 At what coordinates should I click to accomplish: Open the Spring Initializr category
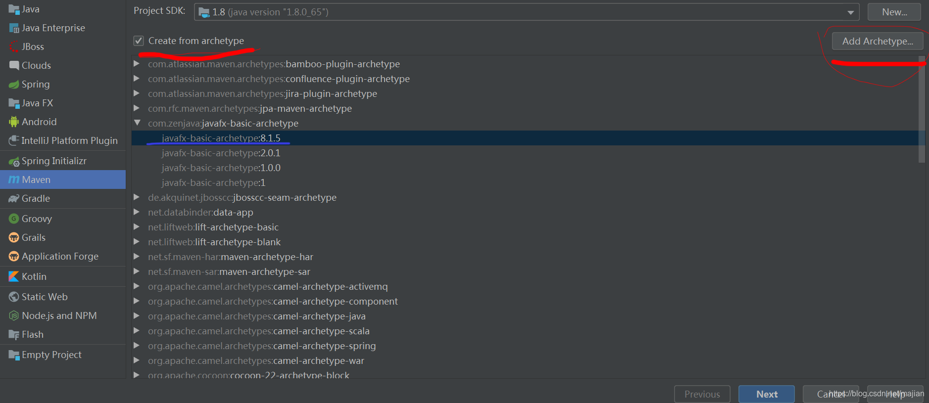(x=63, y=161)
